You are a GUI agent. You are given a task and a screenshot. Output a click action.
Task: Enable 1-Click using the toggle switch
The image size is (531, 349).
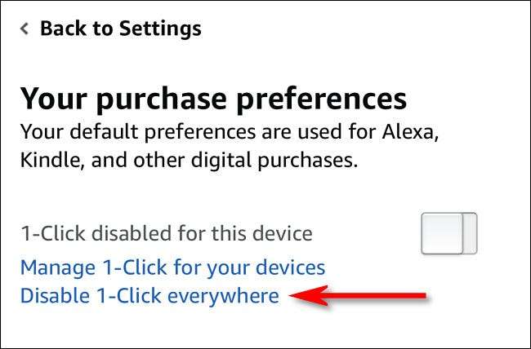448,233
